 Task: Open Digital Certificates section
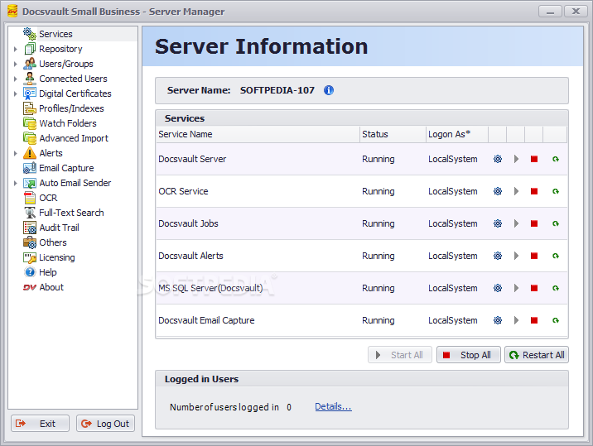tap(75, 94)
